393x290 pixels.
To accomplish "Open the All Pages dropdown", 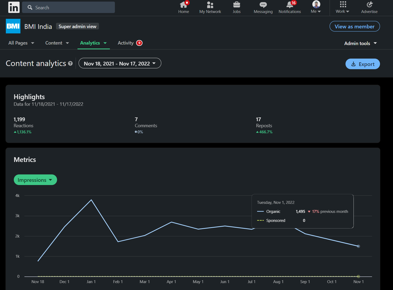I will click(x=21, y=43).
